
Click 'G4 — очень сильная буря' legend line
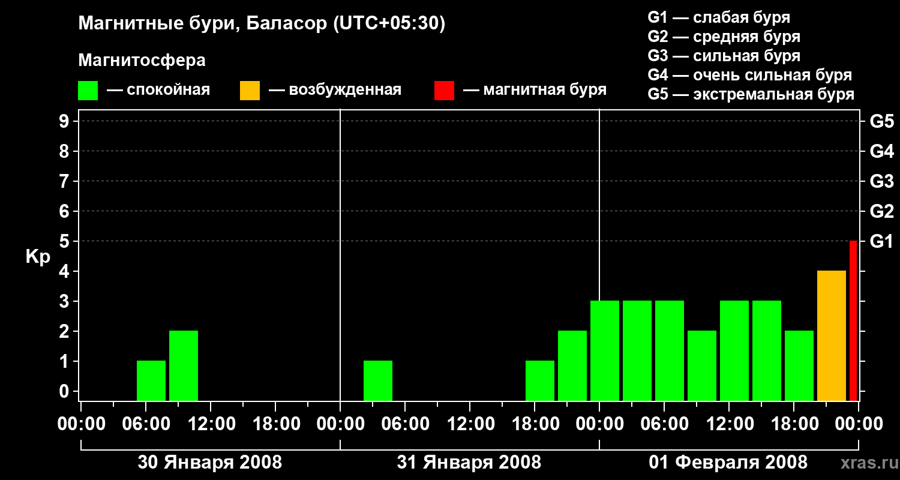(749, 75)
